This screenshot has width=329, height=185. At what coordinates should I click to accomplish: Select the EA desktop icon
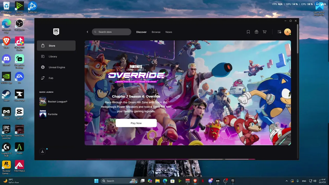tap(19, 78)
